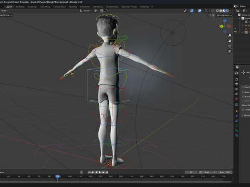Enable X-Axis Mirror checkbox in Pose Options
Image resolution: width=250 pixels, height=187 pixels.
(243, 97)
